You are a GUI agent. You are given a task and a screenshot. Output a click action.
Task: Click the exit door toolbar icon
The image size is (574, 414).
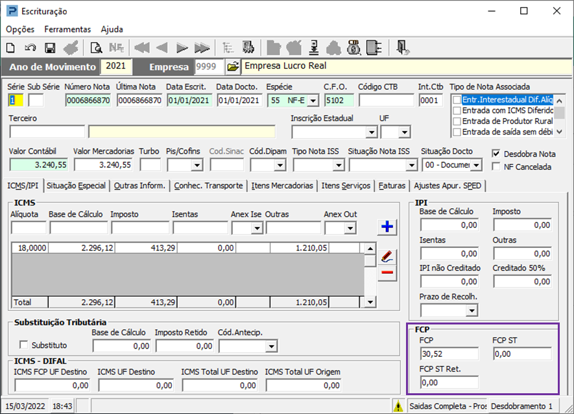coord(403,47)
